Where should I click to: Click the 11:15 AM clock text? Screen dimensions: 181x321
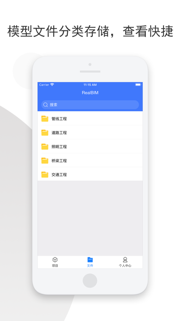[x=90, y=85]
